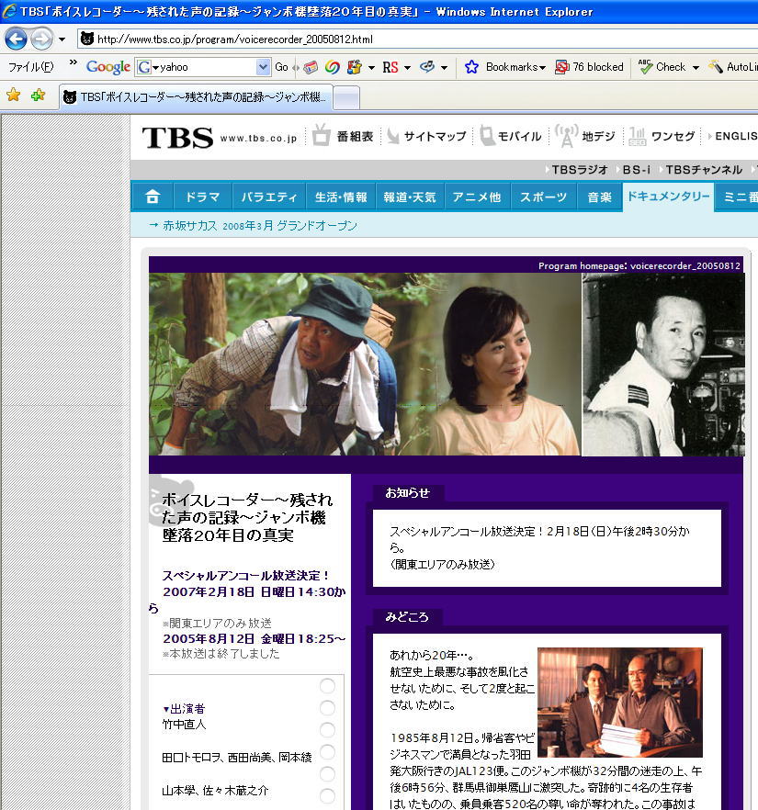
Task: Expand the hidden menu items chevron
Action: point(73,62)
